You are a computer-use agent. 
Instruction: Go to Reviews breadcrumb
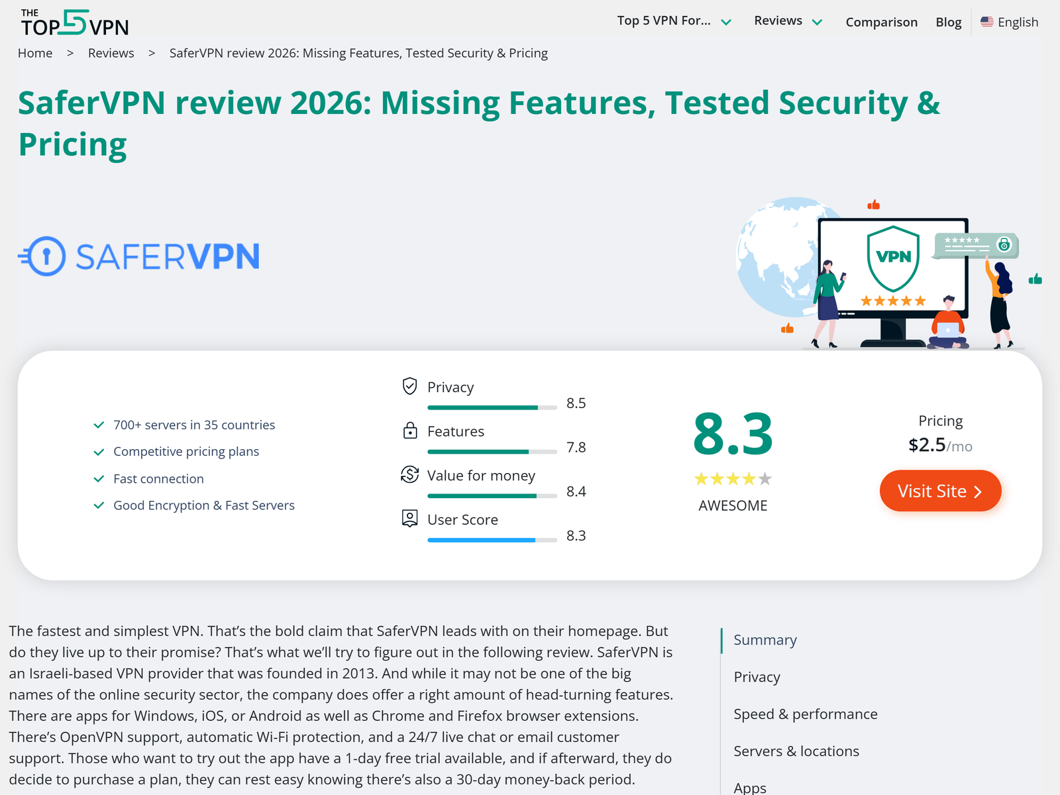111,53
